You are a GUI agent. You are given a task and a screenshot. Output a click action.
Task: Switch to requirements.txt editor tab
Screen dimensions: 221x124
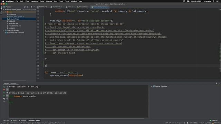click(x=56, y=7)
